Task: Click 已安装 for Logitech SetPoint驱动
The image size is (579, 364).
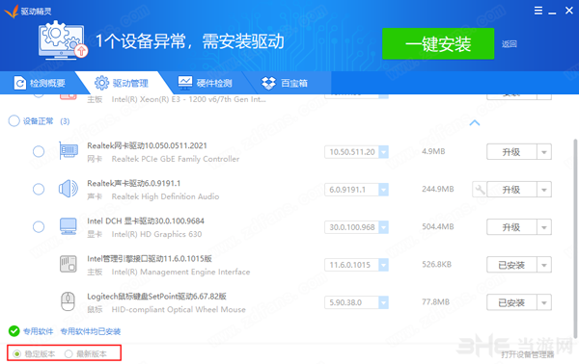Action: 511,302
